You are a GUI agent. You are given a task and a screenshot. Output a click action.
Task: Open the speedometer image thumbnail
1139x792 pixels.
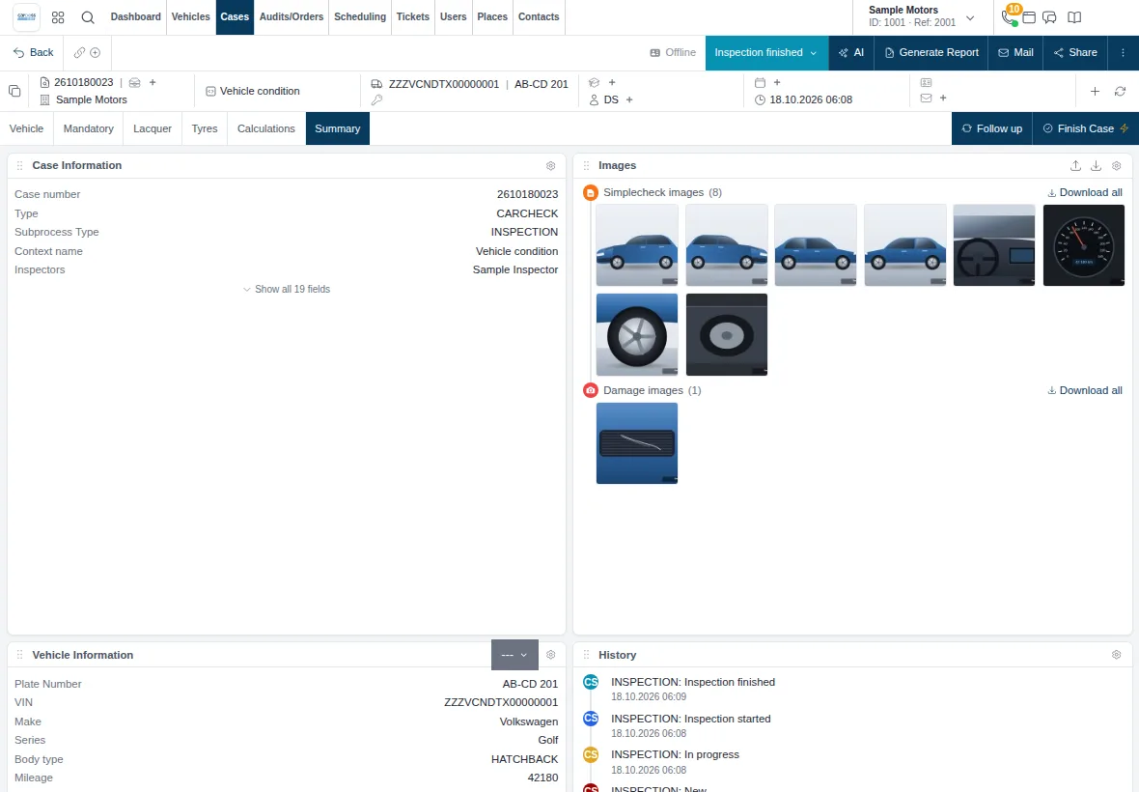(1084, 245)
